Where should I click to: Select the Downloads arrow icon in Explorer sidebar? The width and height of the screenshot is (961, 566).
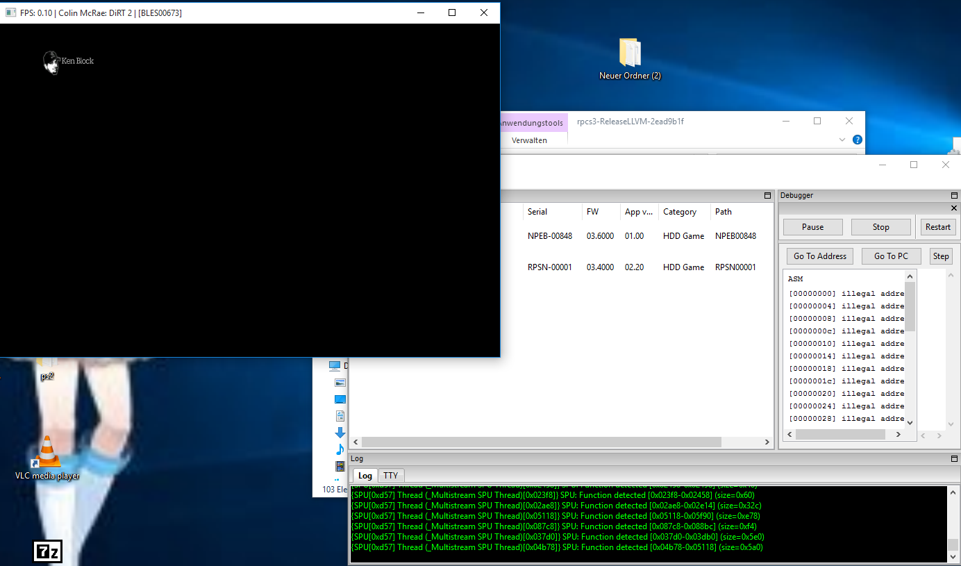coord(340,433)
